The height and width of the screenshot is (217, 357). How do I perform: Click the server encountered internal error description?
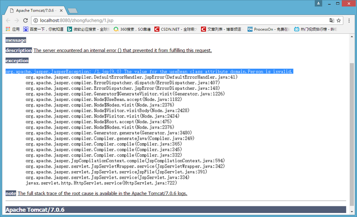point(122,50)
